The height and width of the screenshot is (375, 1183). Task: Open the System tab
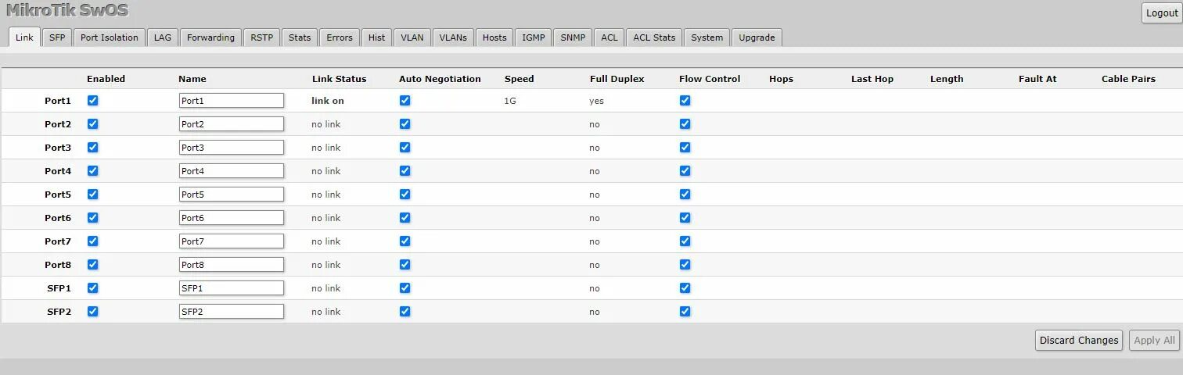pyautogui.click(x=707, y=37)
